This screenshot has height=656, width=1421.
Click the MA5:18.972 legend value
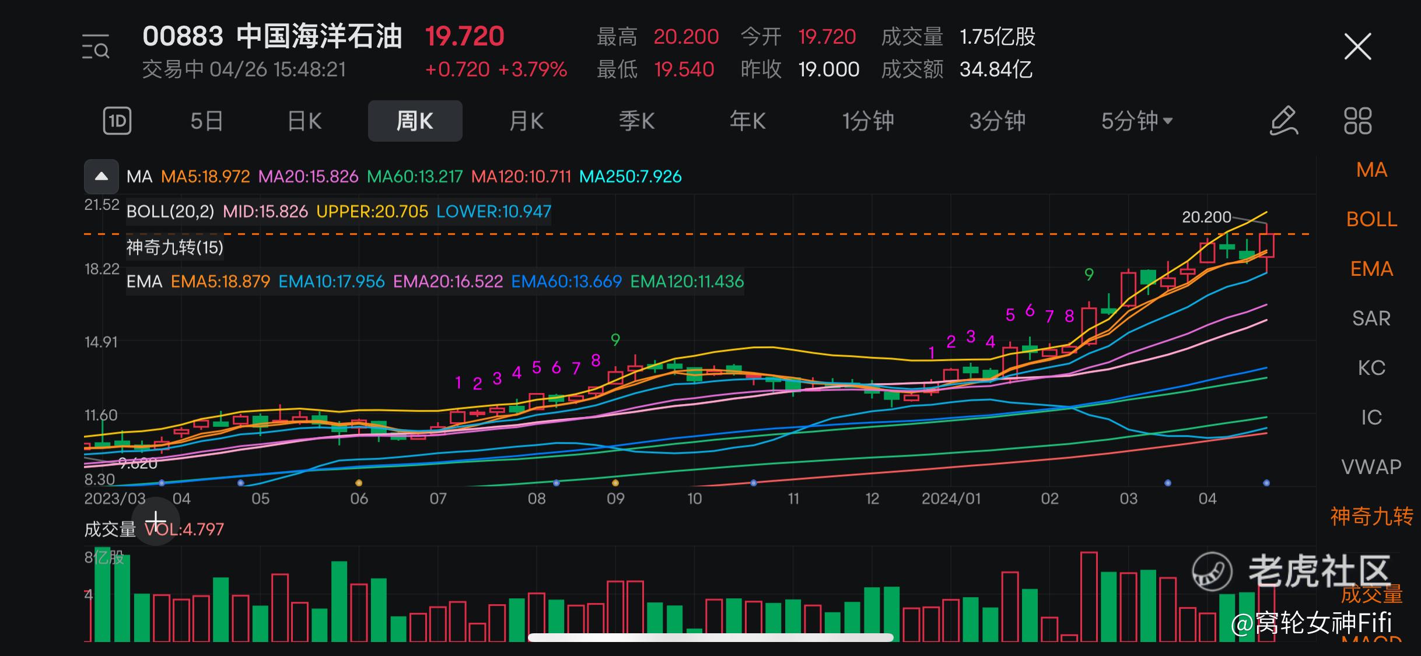point(205,177)
